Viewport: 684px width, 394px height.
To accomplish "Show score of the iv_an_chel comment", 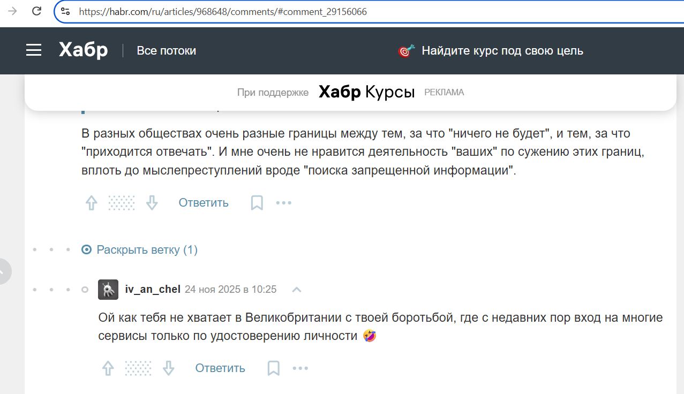I will (x=138, y=368).
